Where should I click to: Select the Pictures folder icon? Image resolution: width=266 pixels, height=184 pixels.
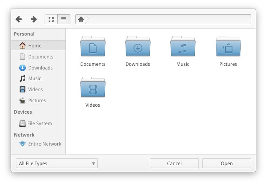pos(228,46)
